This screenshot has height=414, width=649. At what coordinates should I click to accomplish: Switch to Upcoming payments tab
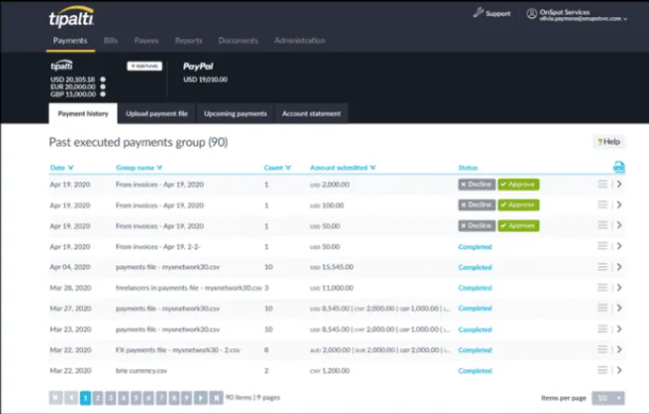(235, 114)
